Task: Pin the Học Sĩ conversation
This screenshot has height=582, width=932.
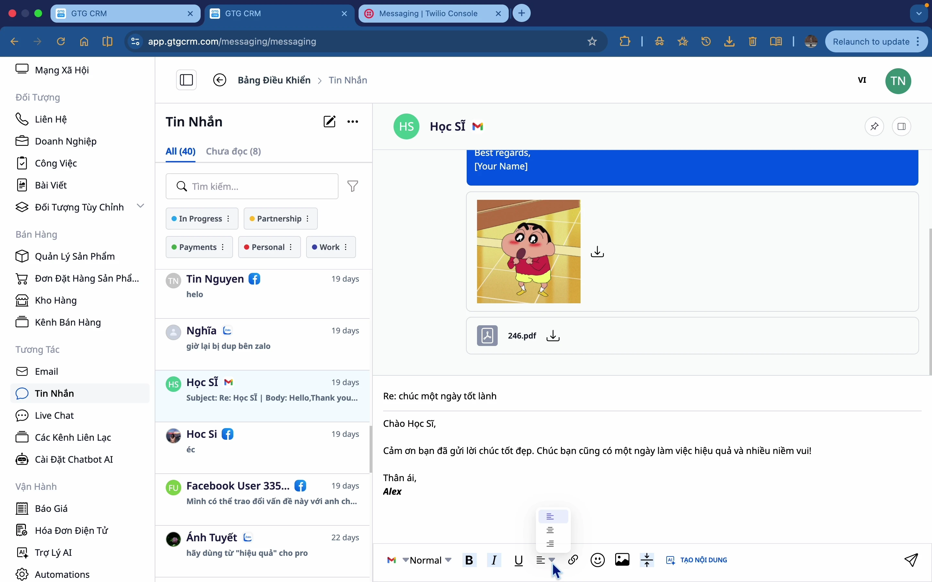Action: click(x=875, y=127)
